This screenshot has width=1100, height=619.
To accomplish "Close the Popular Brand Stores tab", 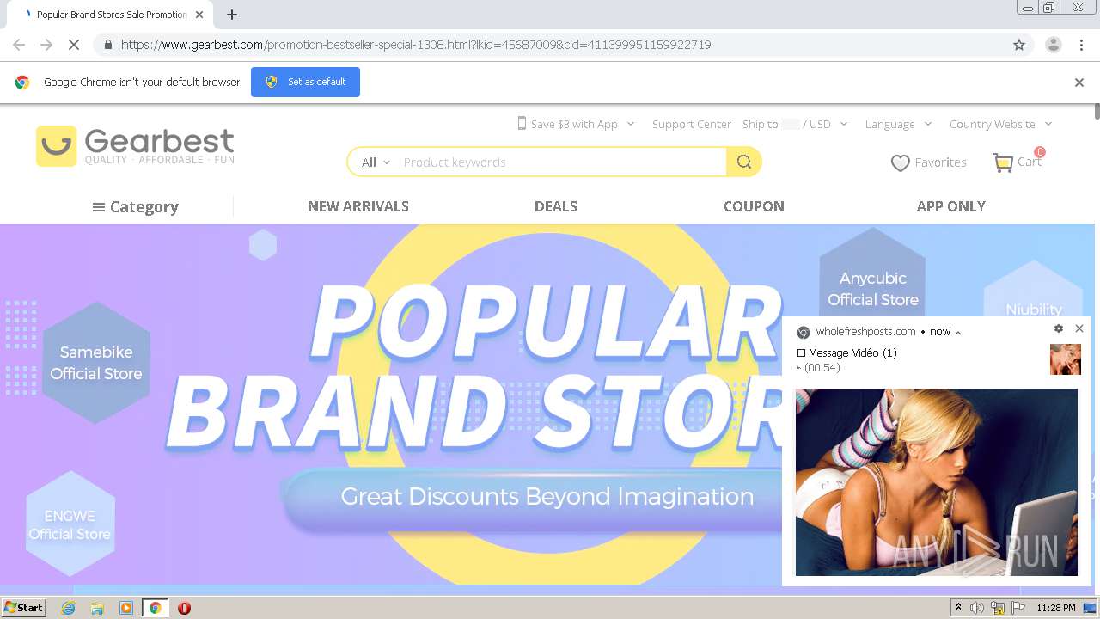I will point(199,15).
